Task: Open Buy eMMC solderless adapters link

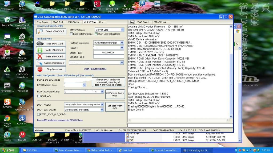Action: coord(60,120)
